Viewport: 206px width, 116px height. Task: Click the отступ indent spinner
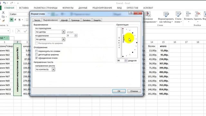[76, 35]
